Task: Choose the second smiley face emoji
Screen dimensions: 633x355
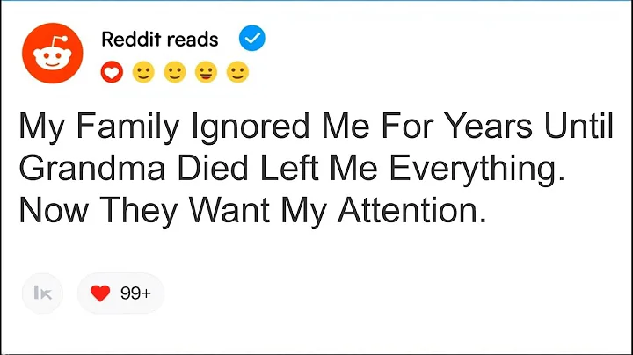Action: point(174,72)
